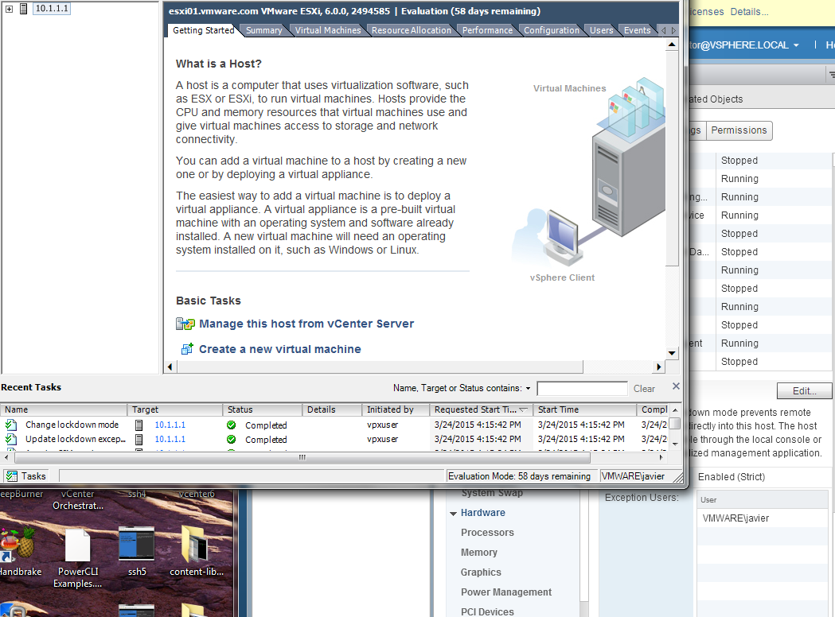This screenshot has height=617, width=835.
Task: Click the Edit button in web client
Action: 804,391
